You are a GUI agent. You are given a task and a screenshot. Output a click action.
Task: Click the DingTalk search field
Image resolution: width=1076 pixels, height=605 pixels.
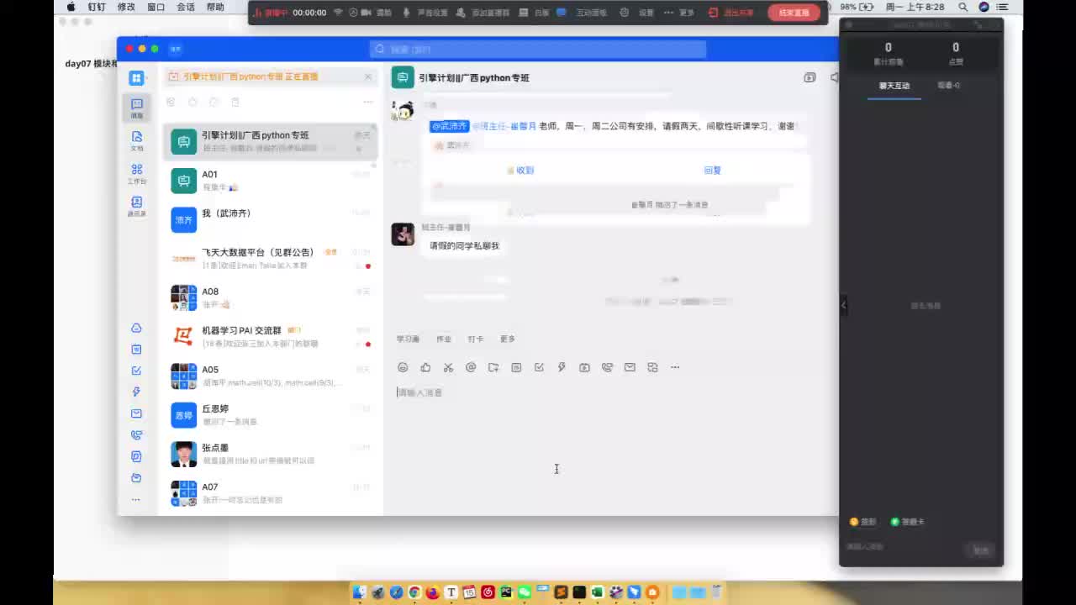[x=538, y=50]
